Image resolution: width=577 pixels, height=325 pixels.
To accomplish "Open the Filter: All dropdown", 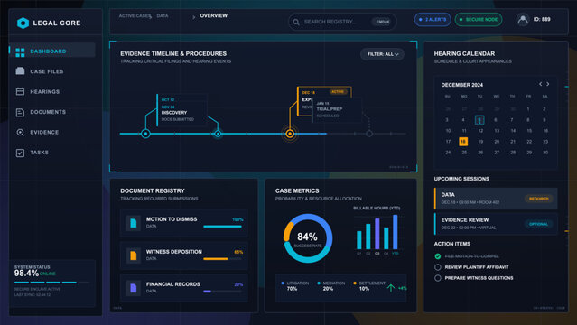I will [x=382, y=54].
